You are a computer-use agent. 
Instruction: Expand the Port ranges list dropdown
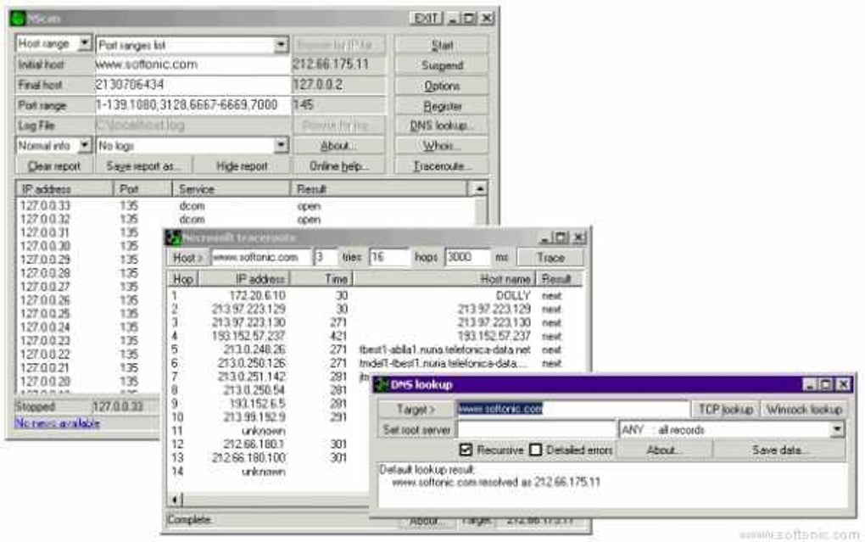click(281, 44)
